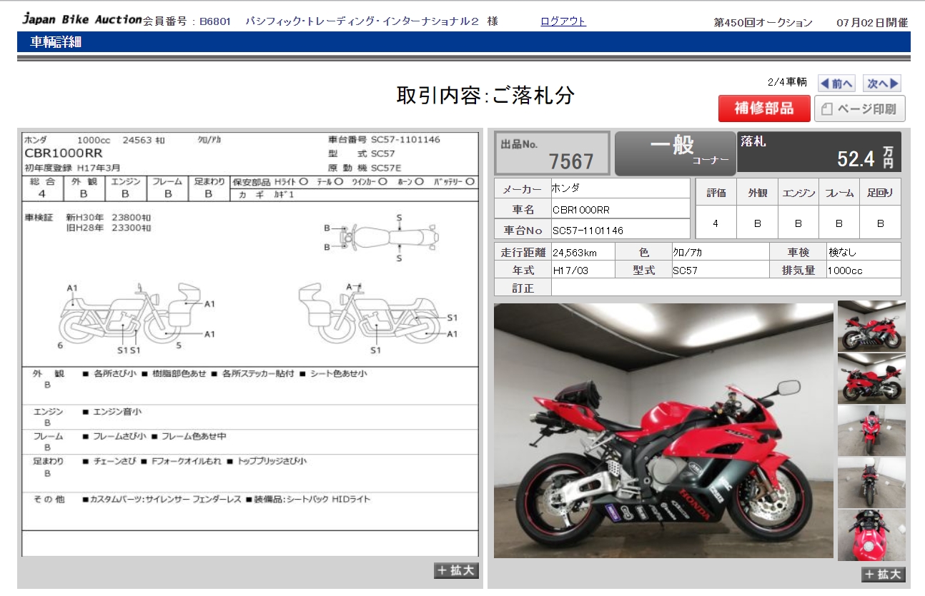This screenshot has height=596, width=925.
Task: Open the 補修部品 repair parts button
Action: [764, 108]
